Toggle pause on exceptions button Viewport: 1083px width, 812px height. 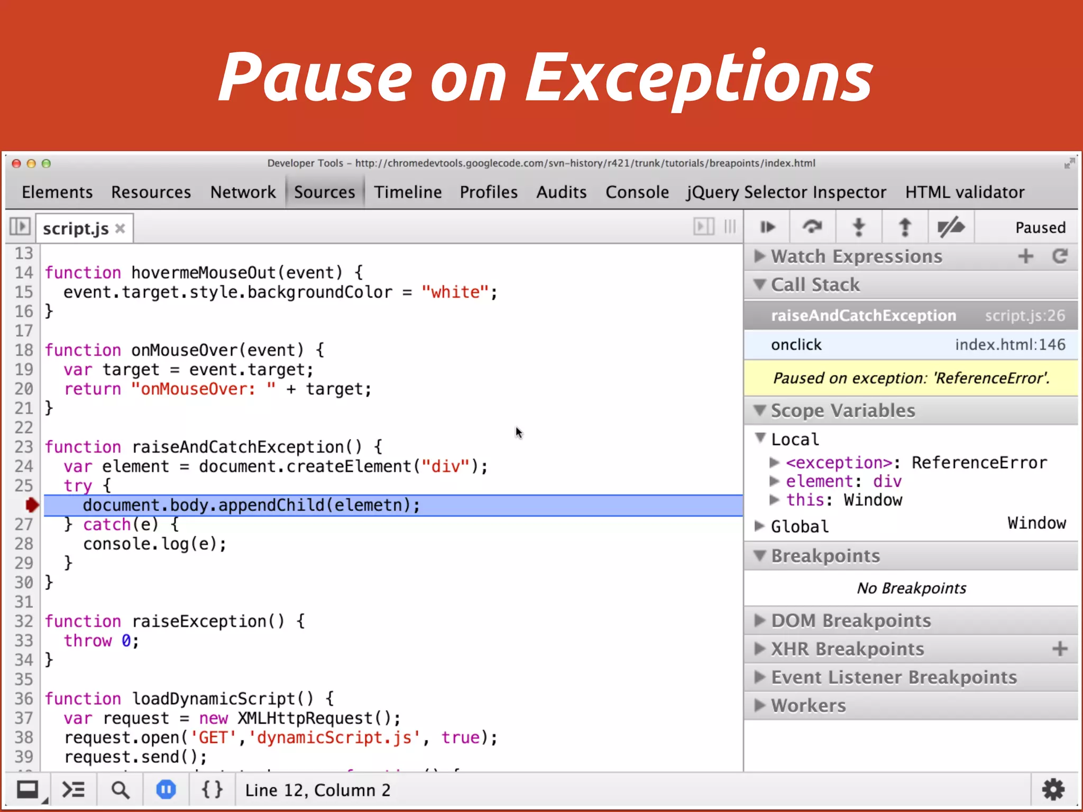point(166,790)
